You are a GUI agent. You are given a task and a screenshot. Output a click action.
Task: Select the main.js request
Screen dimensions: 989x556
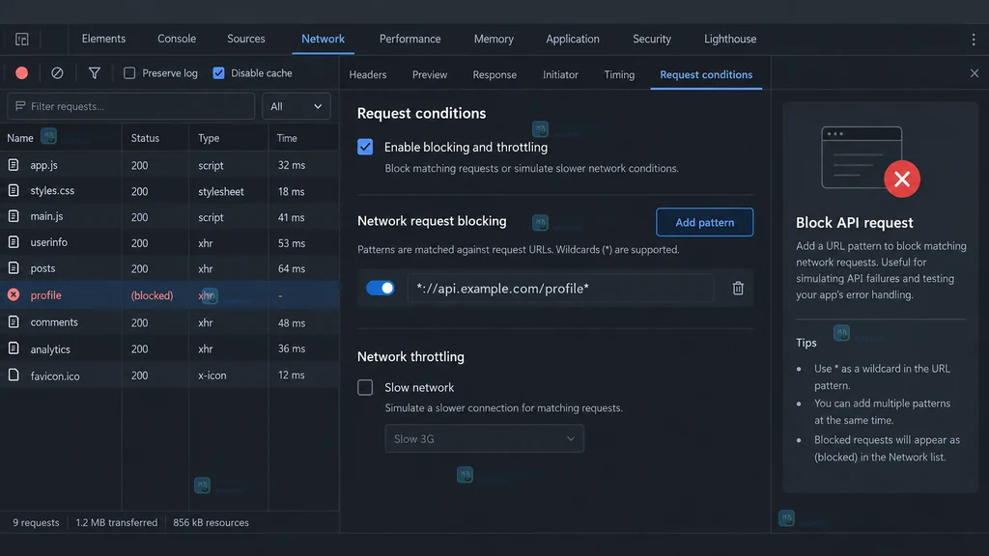pos(170,216)
